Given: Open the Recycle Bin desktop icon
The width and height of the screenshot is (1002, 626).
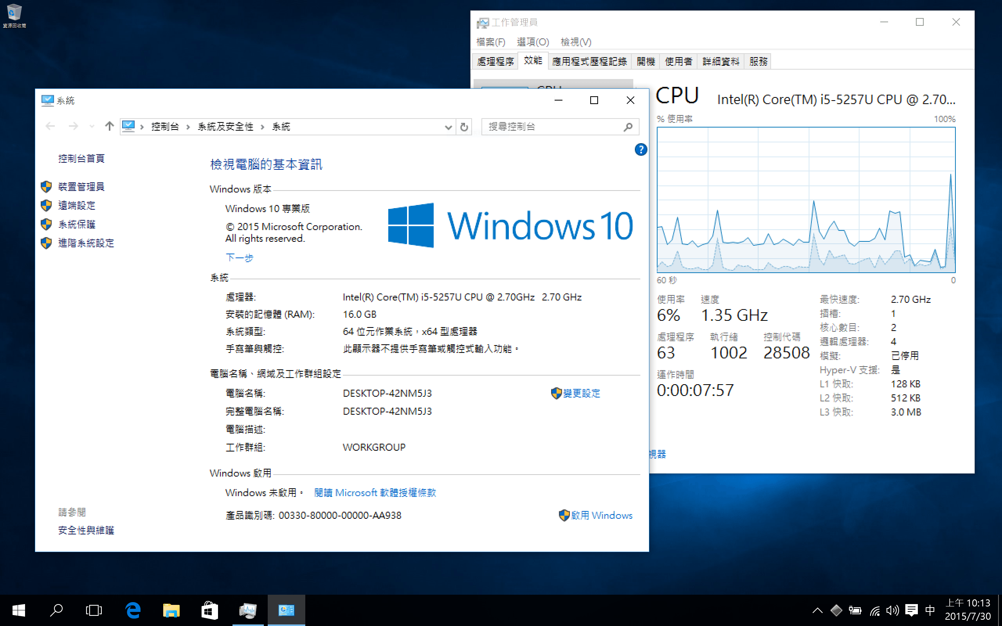Looking at the screenshot, I should coord(14,15).
